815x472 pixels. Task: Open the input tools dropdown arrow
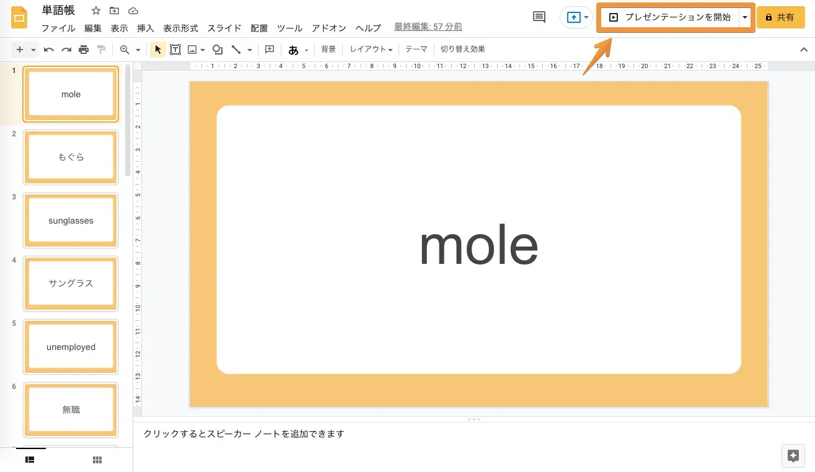coord(306,50)
